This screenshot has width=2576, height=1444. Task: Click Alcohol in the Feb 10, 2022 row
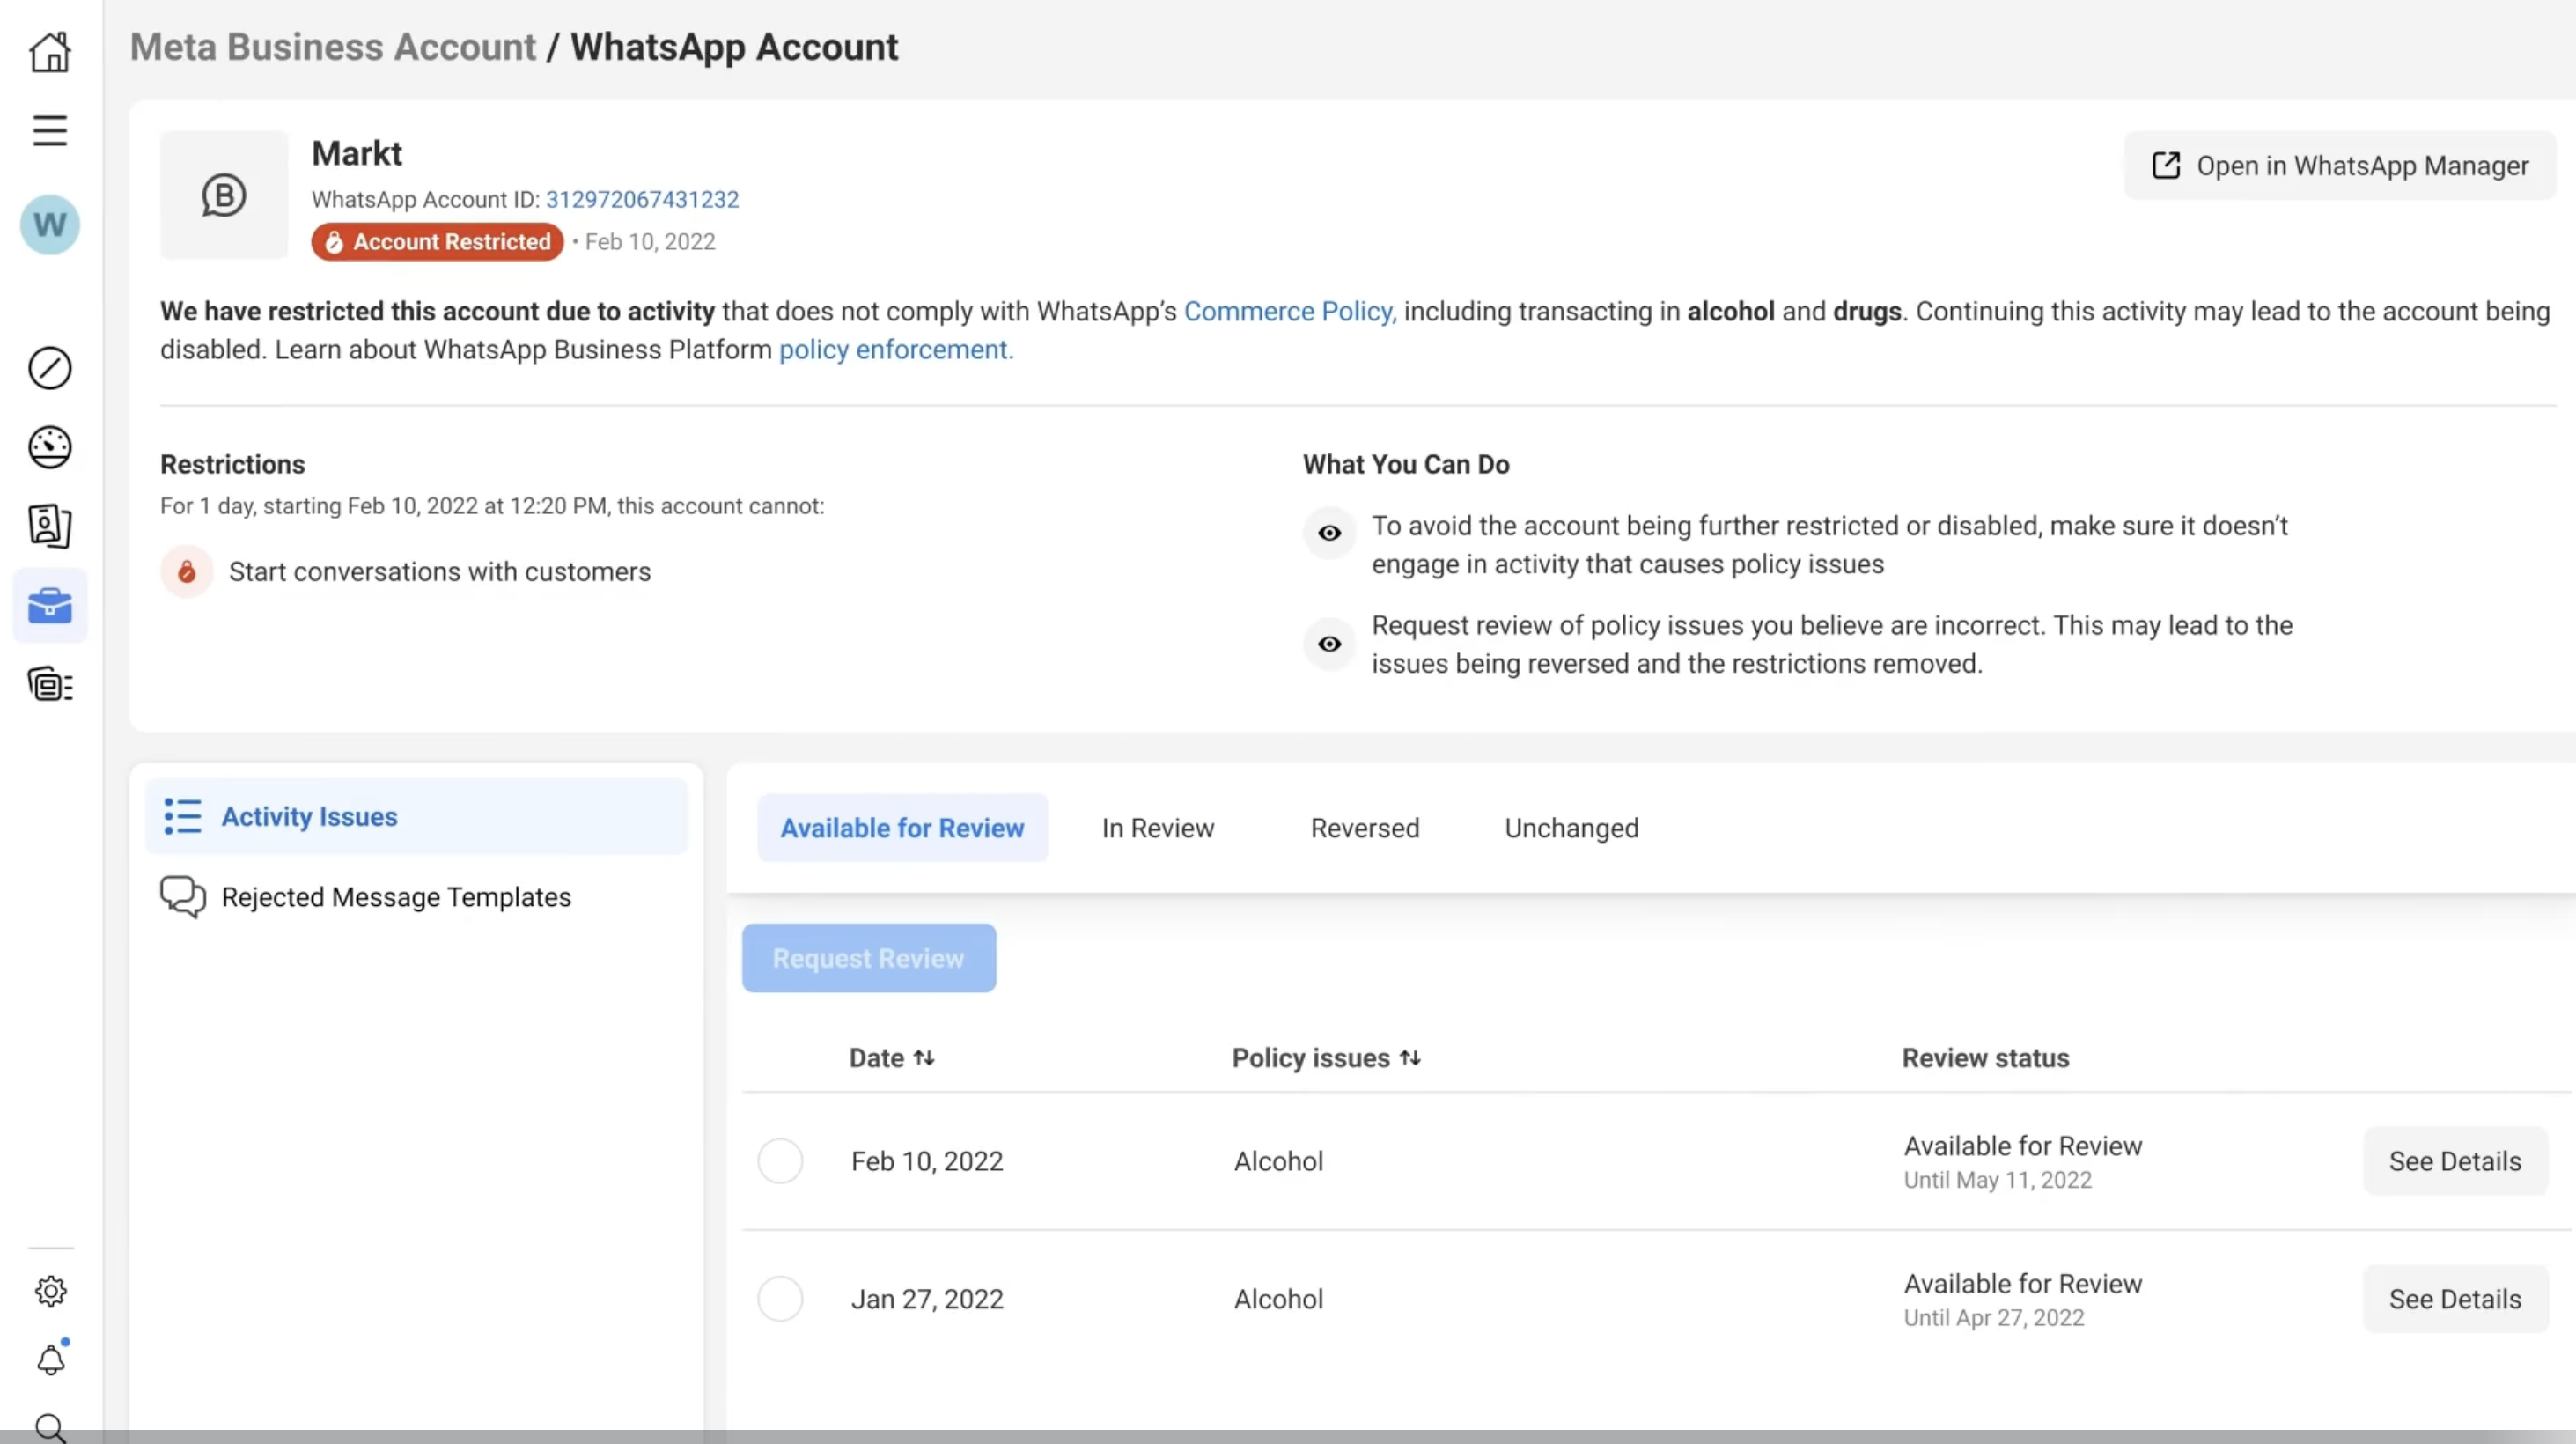point(1278,1161)
